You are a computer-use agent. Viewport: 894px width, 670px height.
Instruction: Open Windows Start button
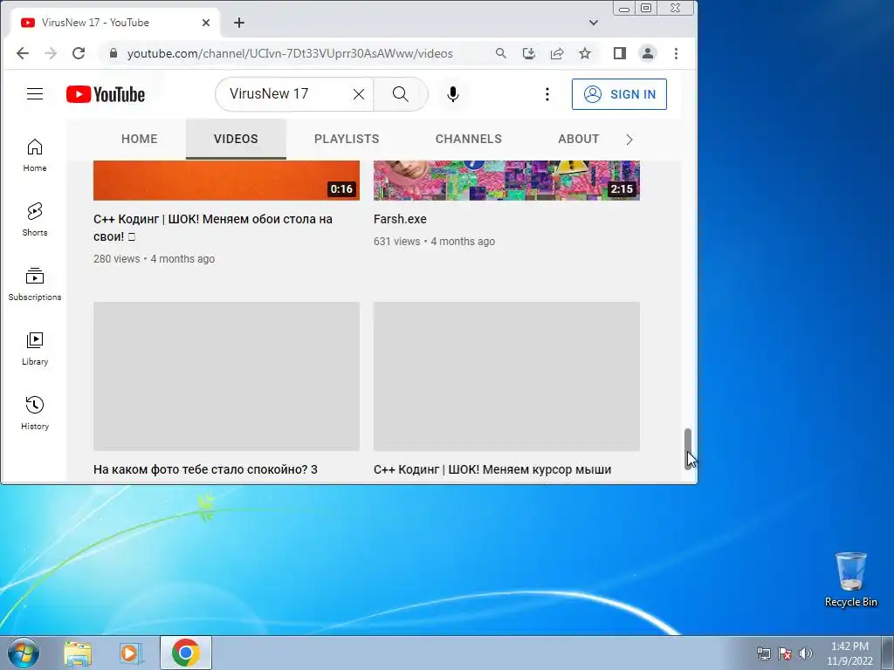(x=24, y=653)
